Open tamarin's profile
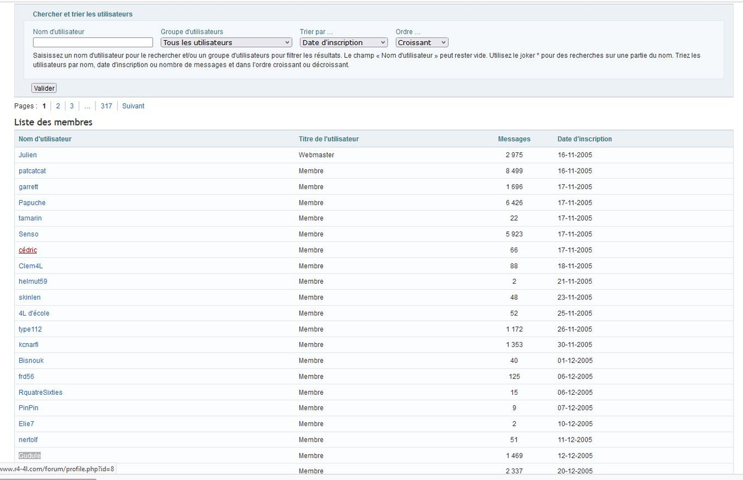743x480 pixels. pos(30,218)
